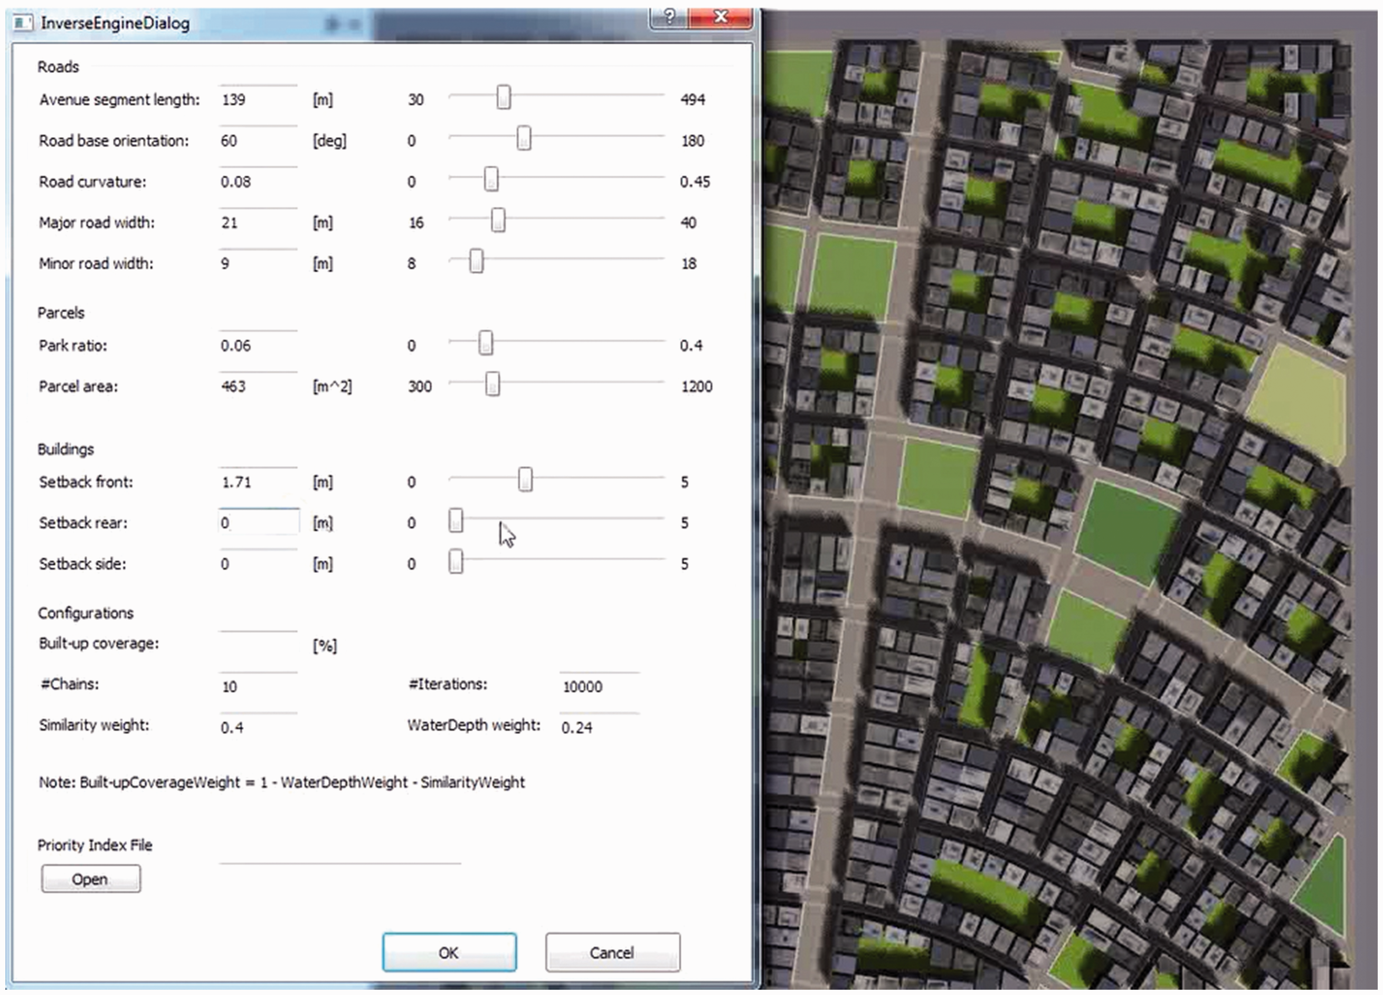Cancel the inverse engine dialog
Image resolution: width=1383 pixels, height=995 pixels.
point(613,952)
